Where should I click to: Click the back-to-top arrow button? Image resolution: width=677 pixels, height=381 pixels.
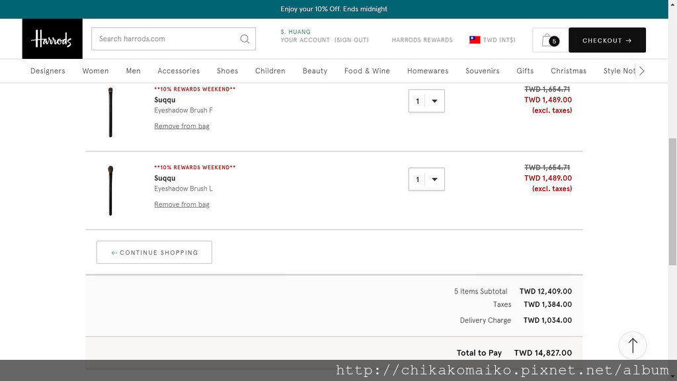633,345
